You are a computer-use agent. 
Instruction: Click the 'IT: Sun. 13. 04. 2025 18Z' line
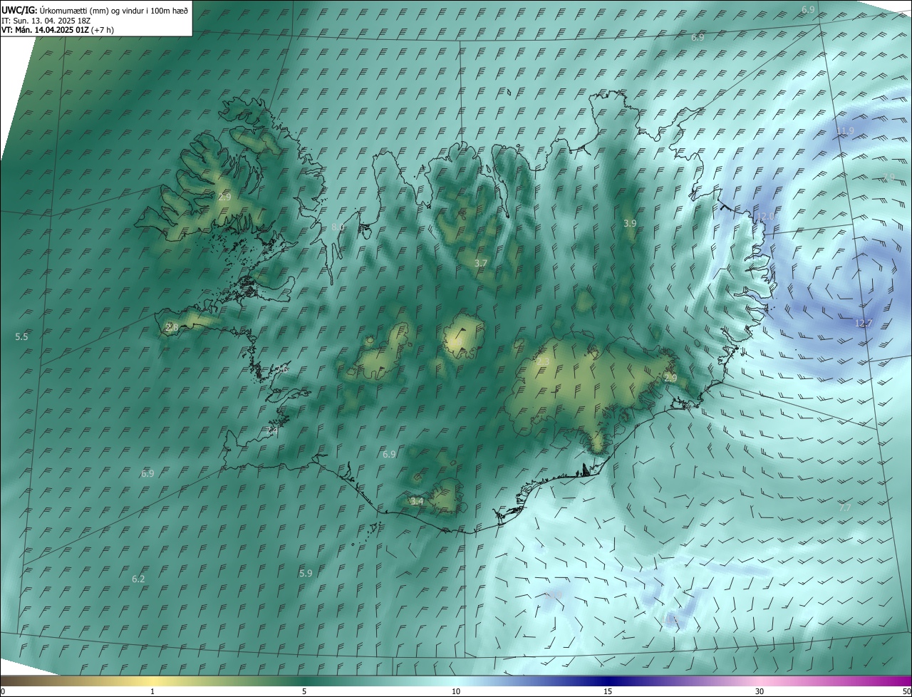(46, 21)
